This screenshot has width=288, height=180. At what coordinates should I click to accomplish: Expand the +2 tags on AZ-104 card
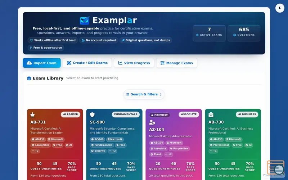[x=168, y=154]
